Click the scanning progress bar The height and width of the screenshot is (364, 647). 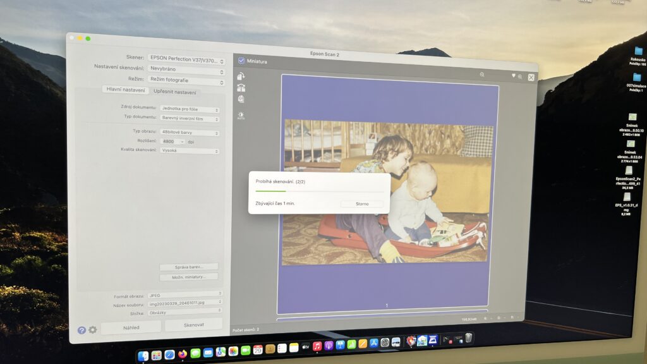pyautogui.click(x=320, y=191)
